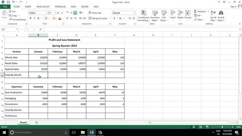Switch to the PAGE LAYOUT tab

43,7
